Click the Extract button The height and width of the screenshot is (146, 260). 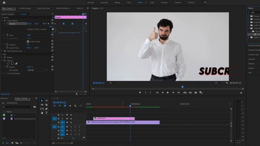pyautogui.click(x=190, y=92)
